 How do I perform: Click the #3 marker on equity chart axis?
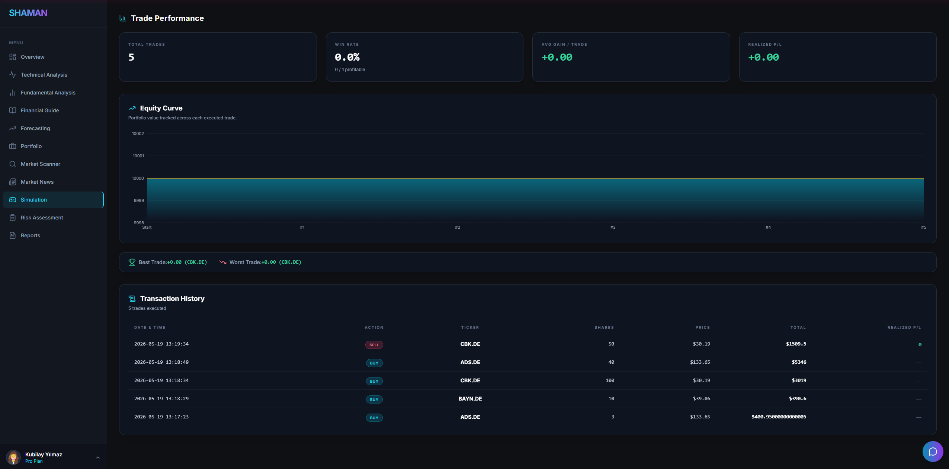click(613, 227)
